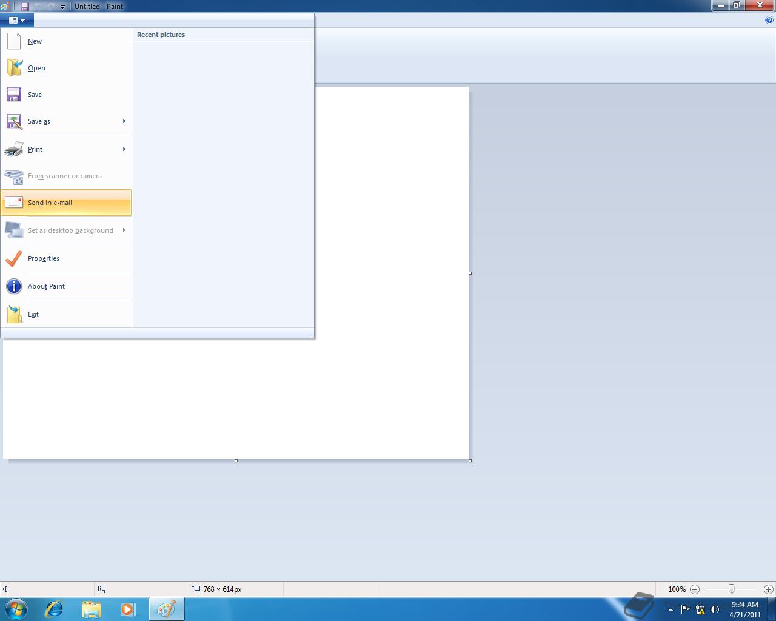The width and height of the screenshot is (776, 621).
Task: Click the bottom-right corner canvas handle
Action: click(x=470, y=460)
